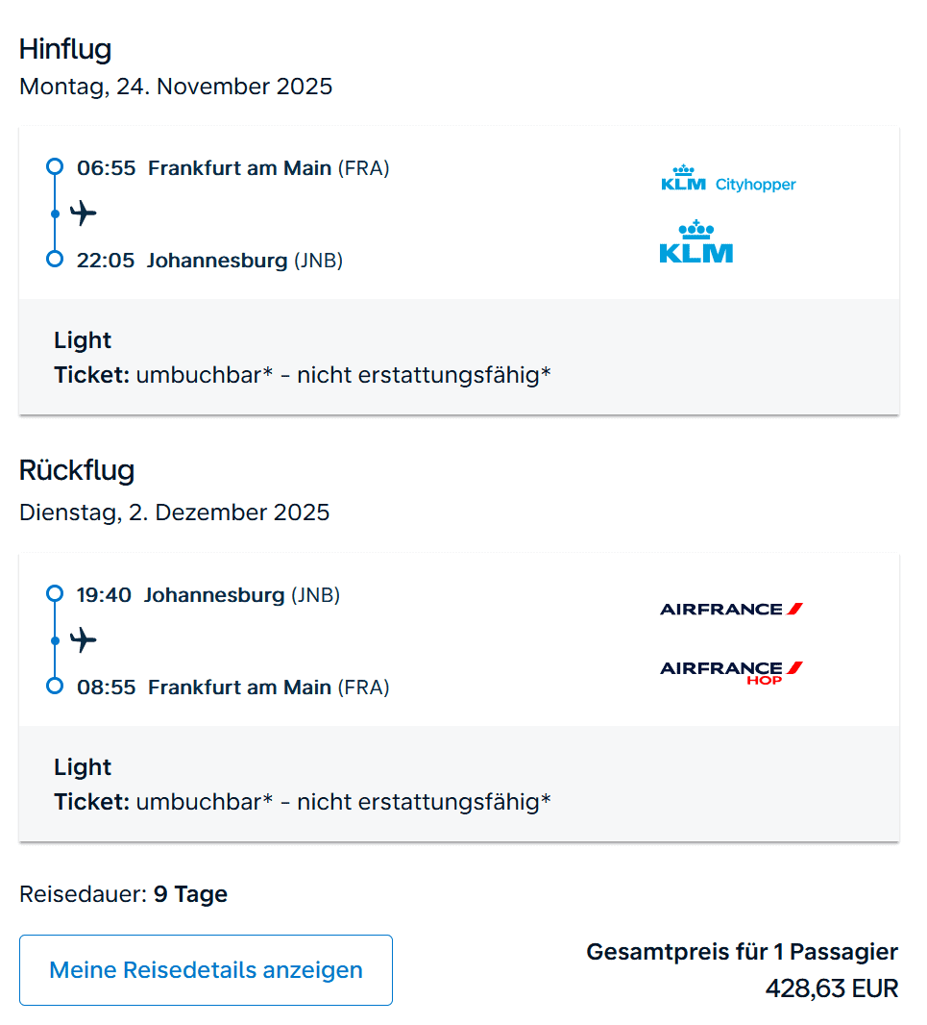Select the Rückflug heading
The width and height of the screenshot is (927, 1025).
click(77, 471)
